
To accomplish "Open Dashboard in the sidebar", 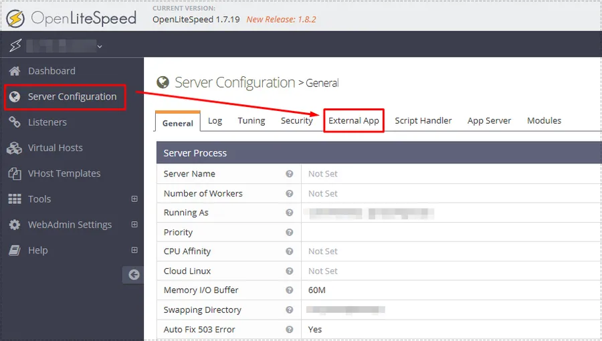I will (52, 71).
